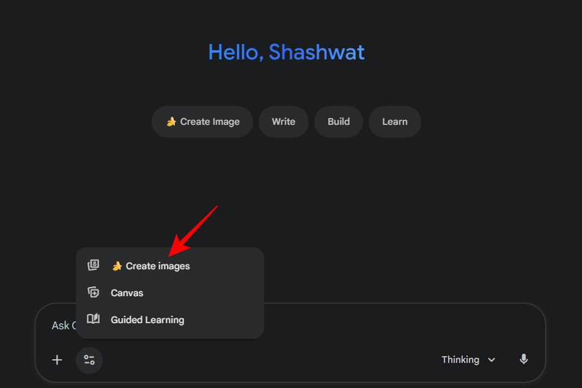Click banana emoji in Create Image chip
This screenshot has width=582, height=388.
[x=171, y=122]
